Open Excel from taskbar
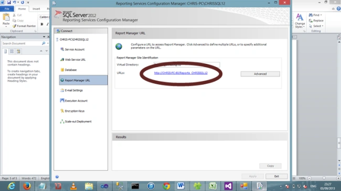The width and height of the screenshot is (341, 191). click(212, 186)
